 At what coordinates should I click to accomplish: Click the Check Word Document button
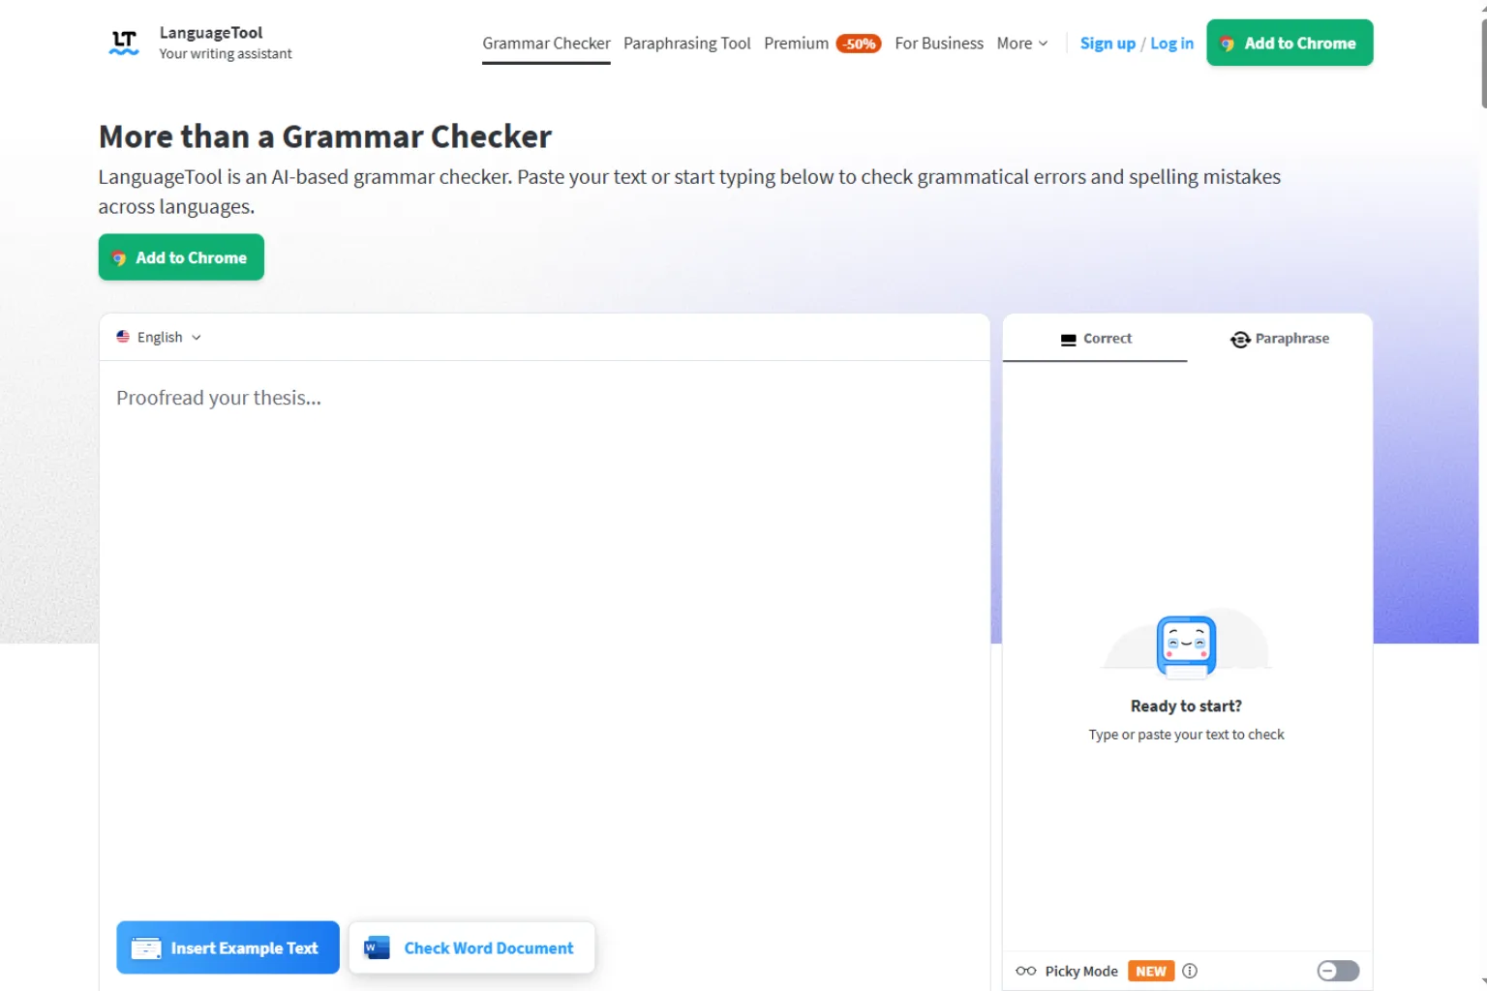471,947
